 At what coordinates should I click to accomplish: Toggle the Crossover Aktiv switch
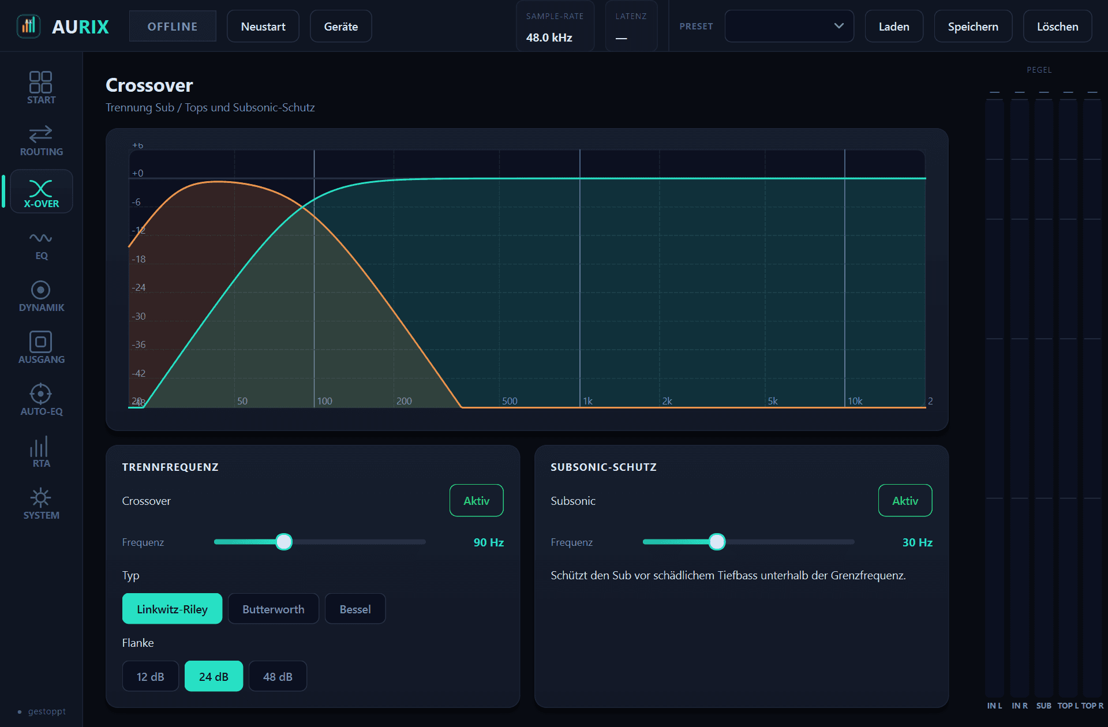[477, 500]
